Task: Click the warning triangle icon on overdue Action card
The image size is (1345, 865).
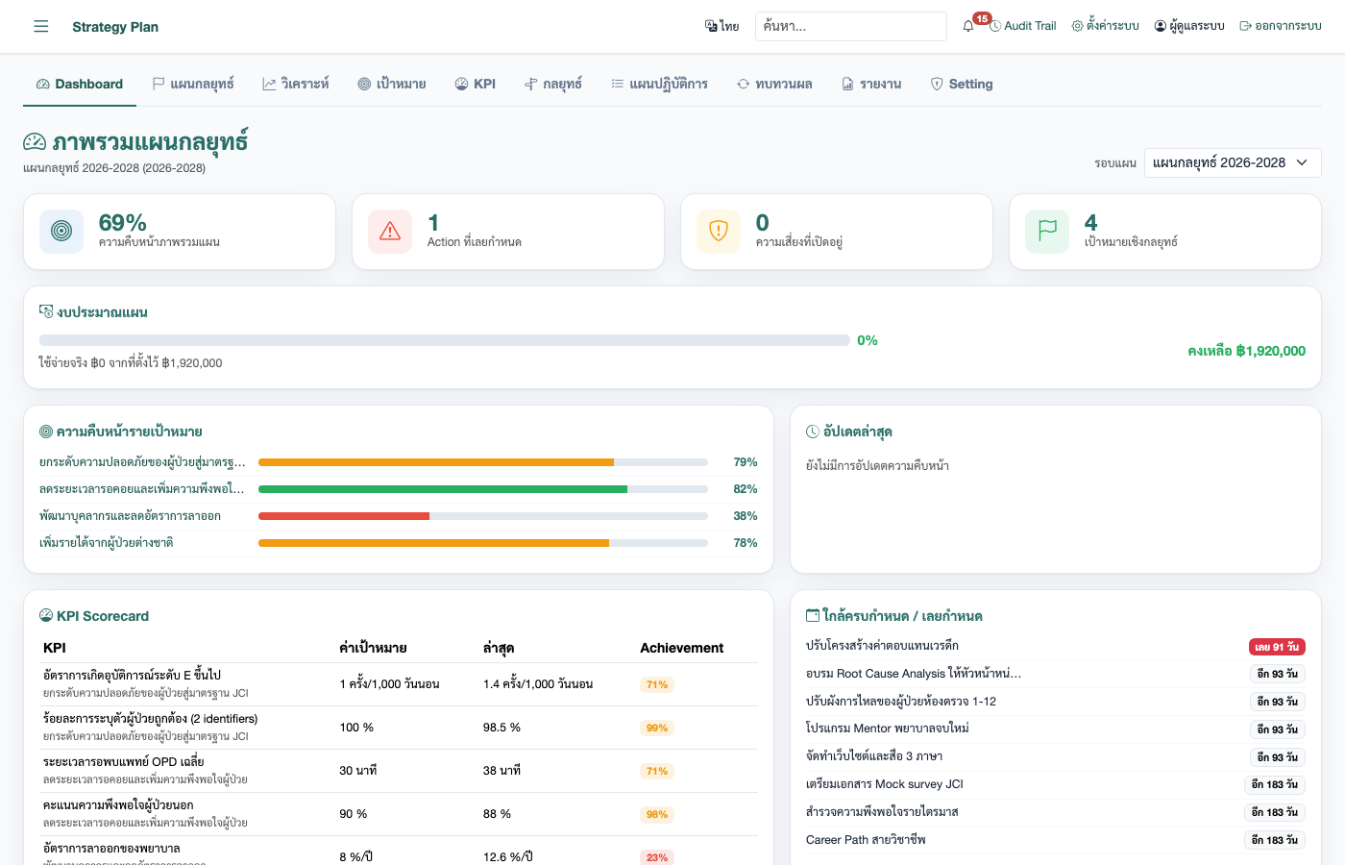Action: pos(390,232)
